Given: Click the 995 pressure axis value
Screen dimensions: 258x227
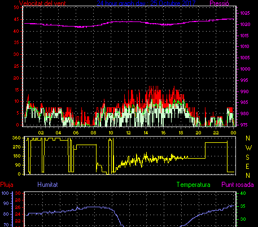Looking at the screenshot, I should point(244,80).
